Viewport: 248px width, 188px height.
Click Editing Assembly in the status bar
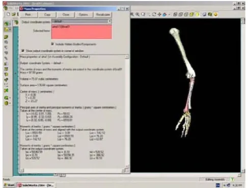point(215,179)
